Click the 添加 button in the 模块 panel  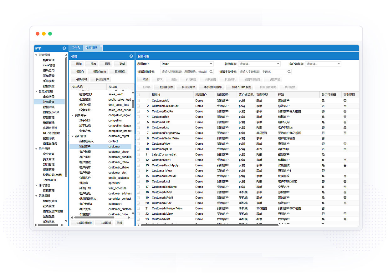coord(77,64)
